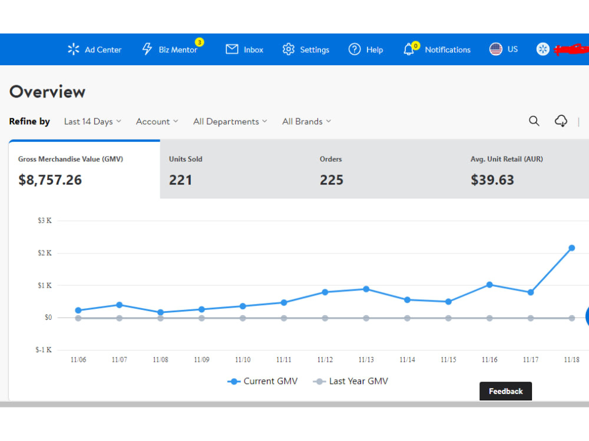Toggle the Last Year GMV legend item
This screenshot has width=589, height=441.
click(x=350, y=382)
